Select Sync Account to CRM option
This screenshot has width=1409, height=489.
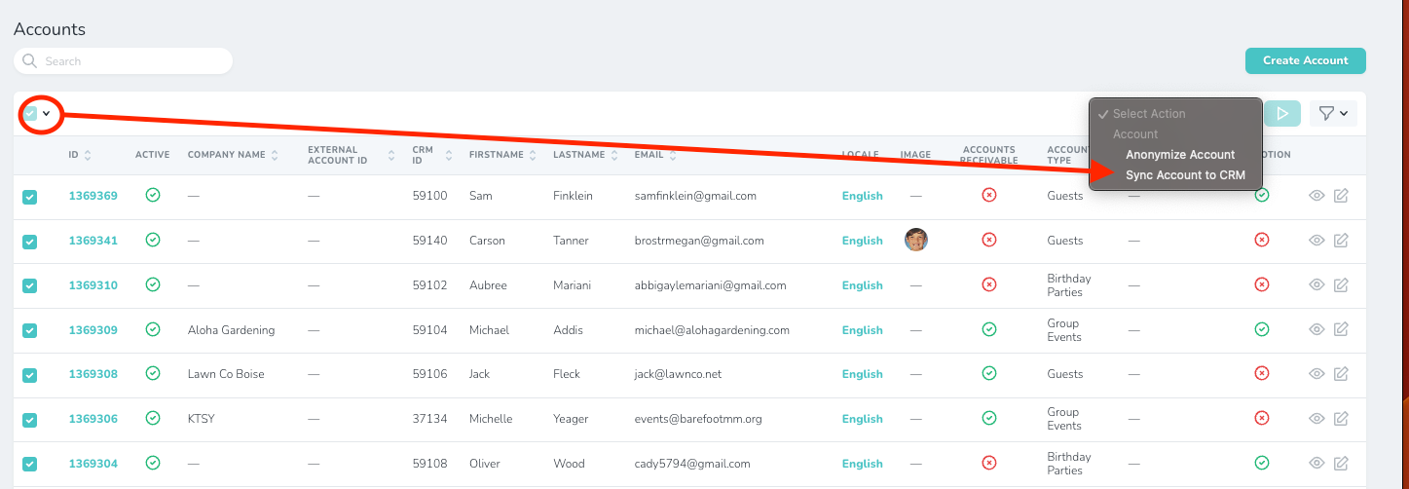pos(1185,175)
